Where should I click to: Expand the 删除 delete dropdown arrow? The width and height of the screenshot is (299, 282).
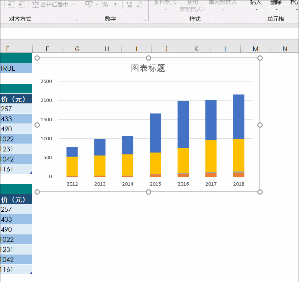(277, 9)
